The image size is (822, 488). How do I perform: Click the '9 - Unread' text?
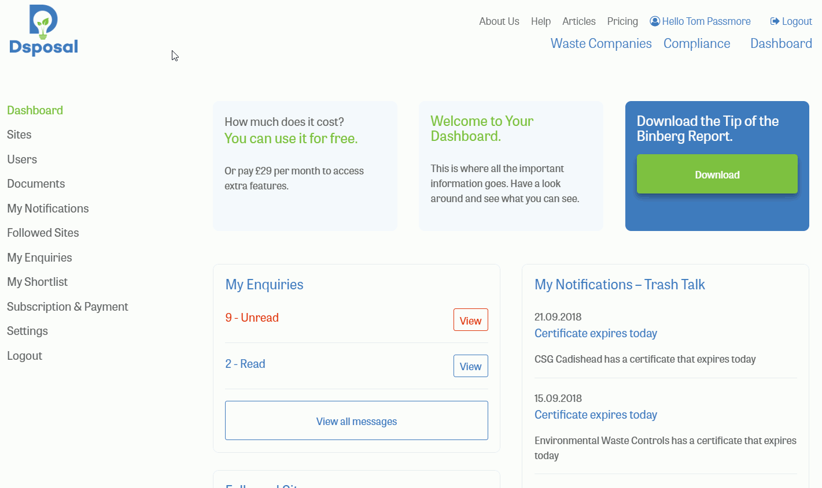point(252,318)
